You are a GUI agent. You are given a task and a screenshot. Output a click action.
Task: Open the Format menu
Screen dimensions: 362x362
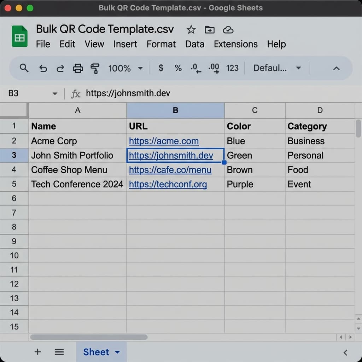tap(161, 44)
